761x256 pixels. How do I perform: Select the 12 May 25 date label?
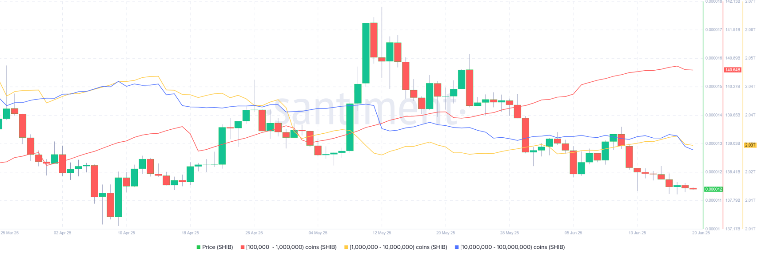[382, 233]
